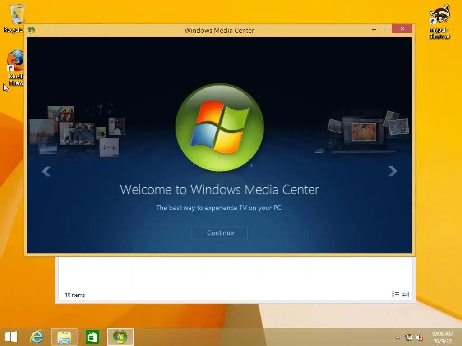Select Windows Media Center taskbar button
The width and height of the screenshot is (462, 346).
[120, 337]
